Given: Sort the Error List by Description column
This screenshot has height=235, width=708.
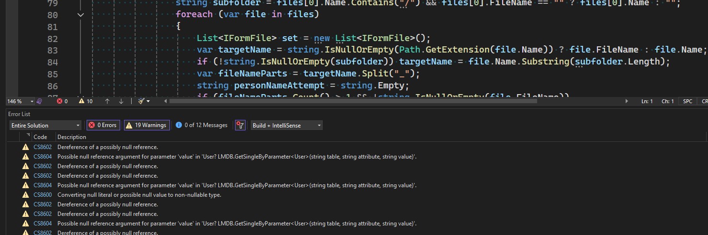Looking at the screenshot, I should point(72,137).
